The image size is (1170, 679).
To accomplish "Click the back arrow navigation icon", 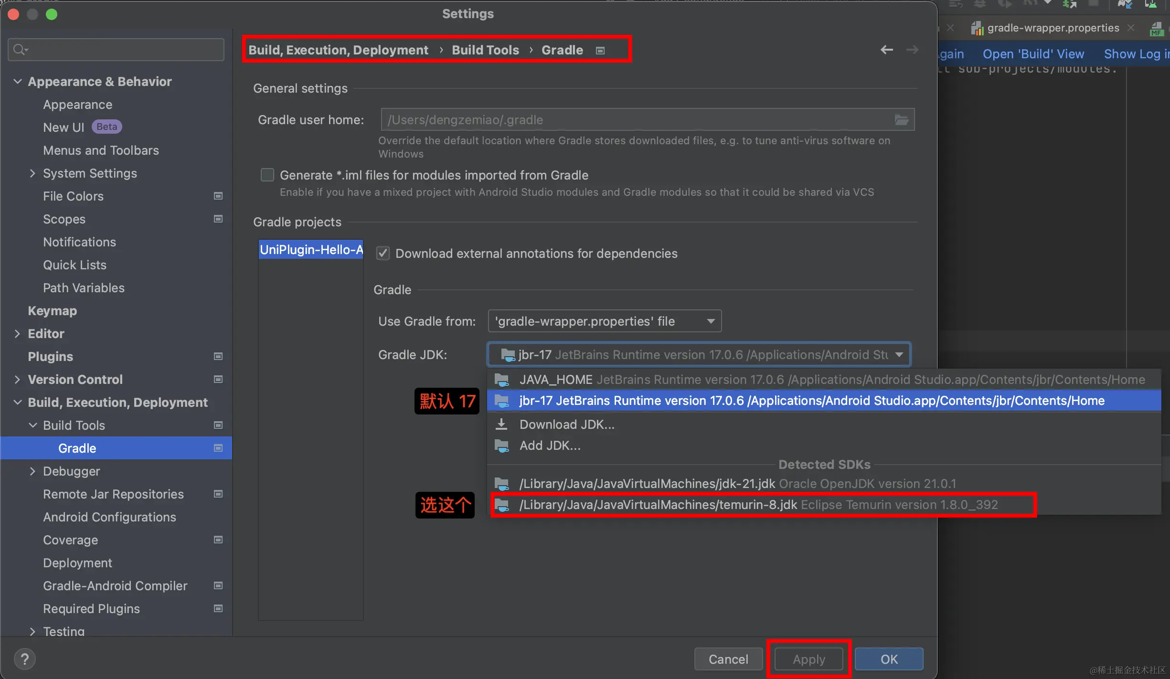I will (x=886, y=50).
